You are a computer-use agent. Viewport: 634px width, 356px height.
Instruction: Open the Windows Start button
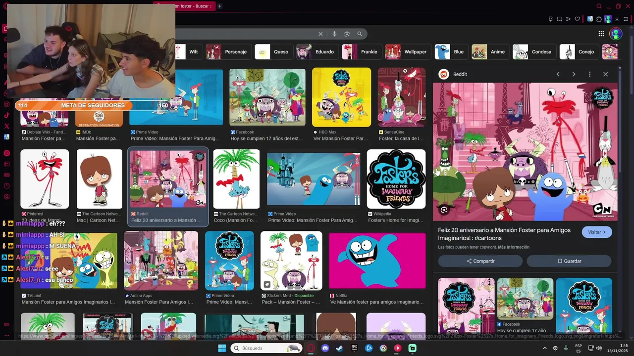click(x=222, y=348)
